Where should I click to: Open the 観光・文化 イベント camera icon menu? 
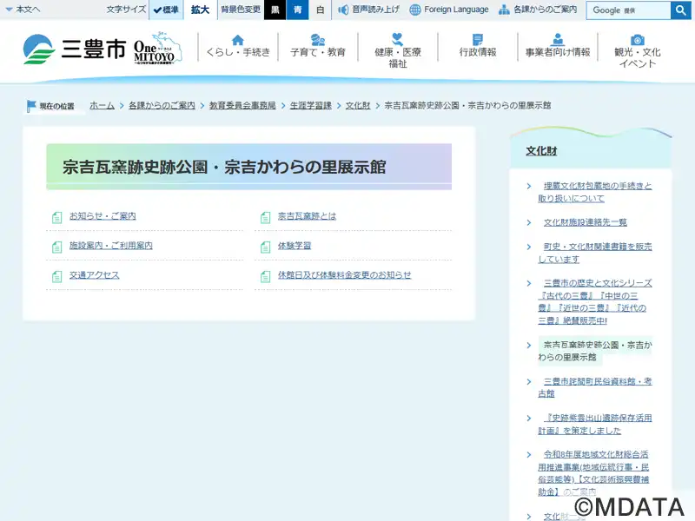(x=637, y=50)
